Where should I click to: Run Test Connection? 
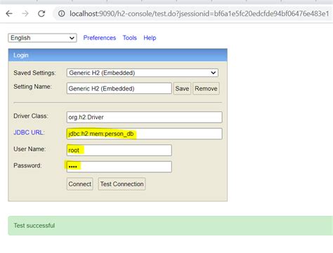tap(122, 184)
